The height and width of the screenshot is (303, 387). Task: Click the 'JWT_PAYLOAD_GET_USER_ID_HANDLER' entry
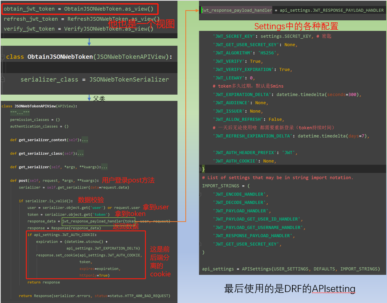pyautogui.click(x=258, y=219)
